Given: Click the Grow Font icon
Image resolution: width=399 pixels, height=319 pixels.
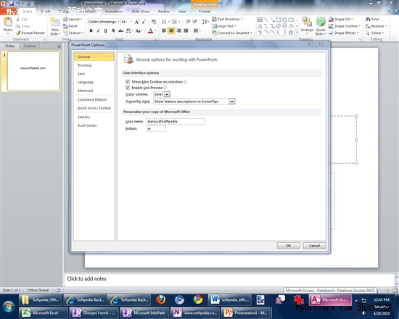Looking at the screenshot, I should click(137, 22).
